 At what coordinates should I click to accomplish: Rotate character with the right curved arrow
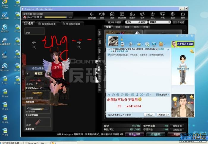coord(79,43)
